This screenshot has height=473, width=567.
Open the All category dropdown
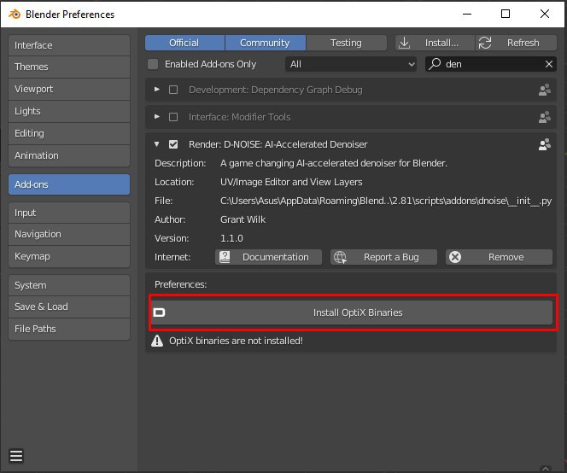coord(351,64)
